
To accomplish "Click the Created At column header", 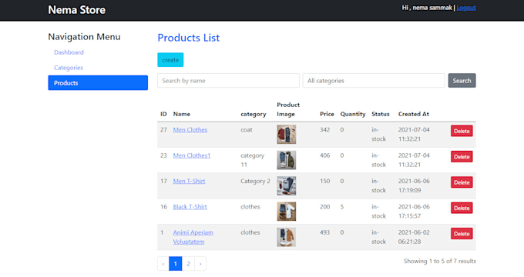I will (x=413, y=114).
